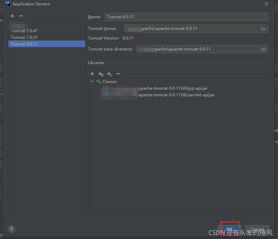Click Tomcat Version value 9.0.11
Image resolution: width=278 pixels, height=239 pixels.
pyautogui.click(x=128, y=38)
